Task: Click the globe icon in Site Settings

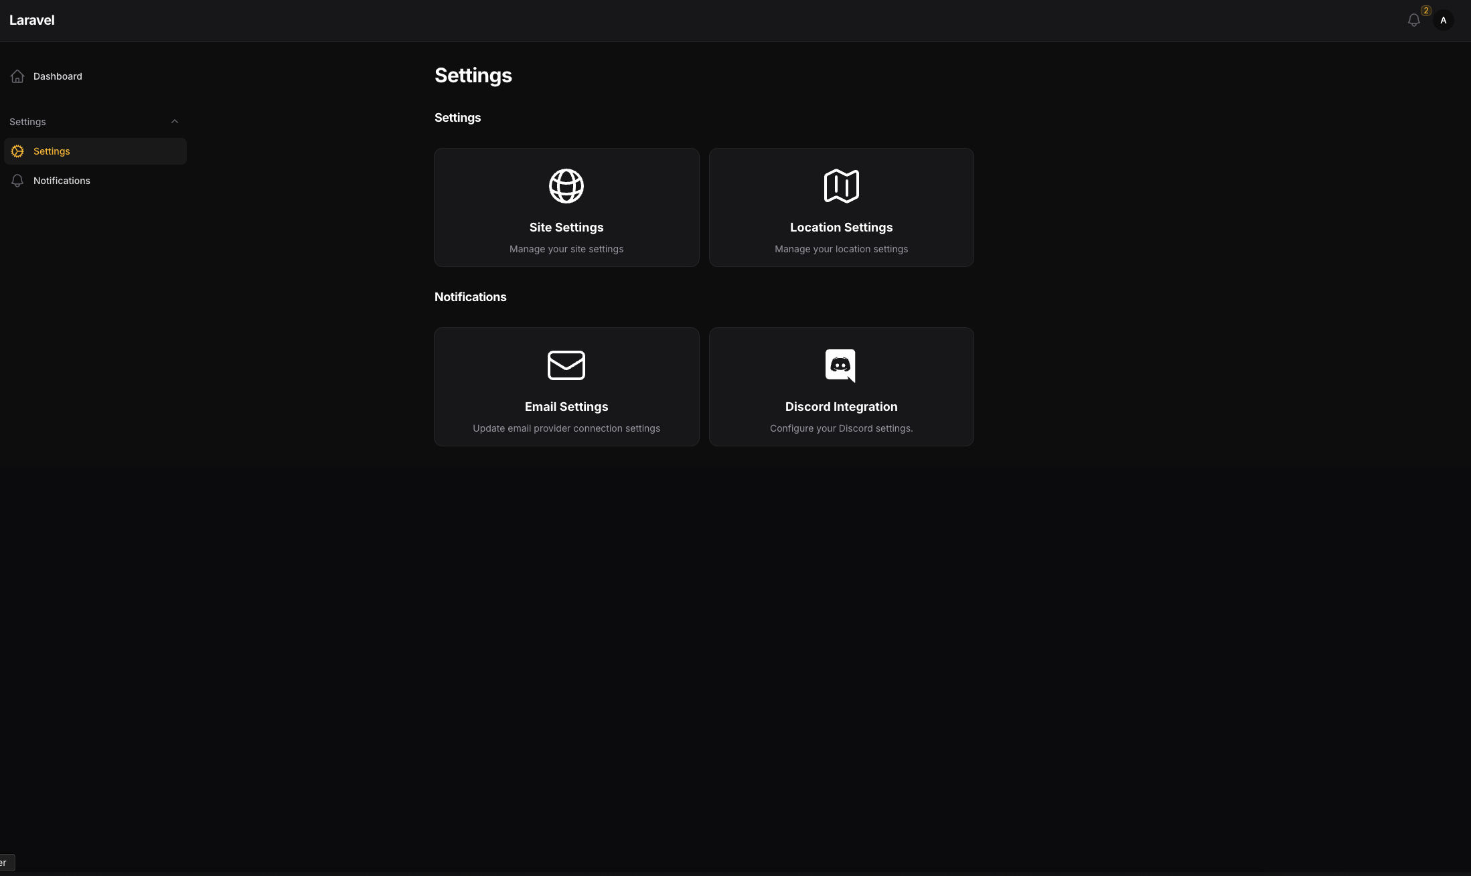Action: 566,186
